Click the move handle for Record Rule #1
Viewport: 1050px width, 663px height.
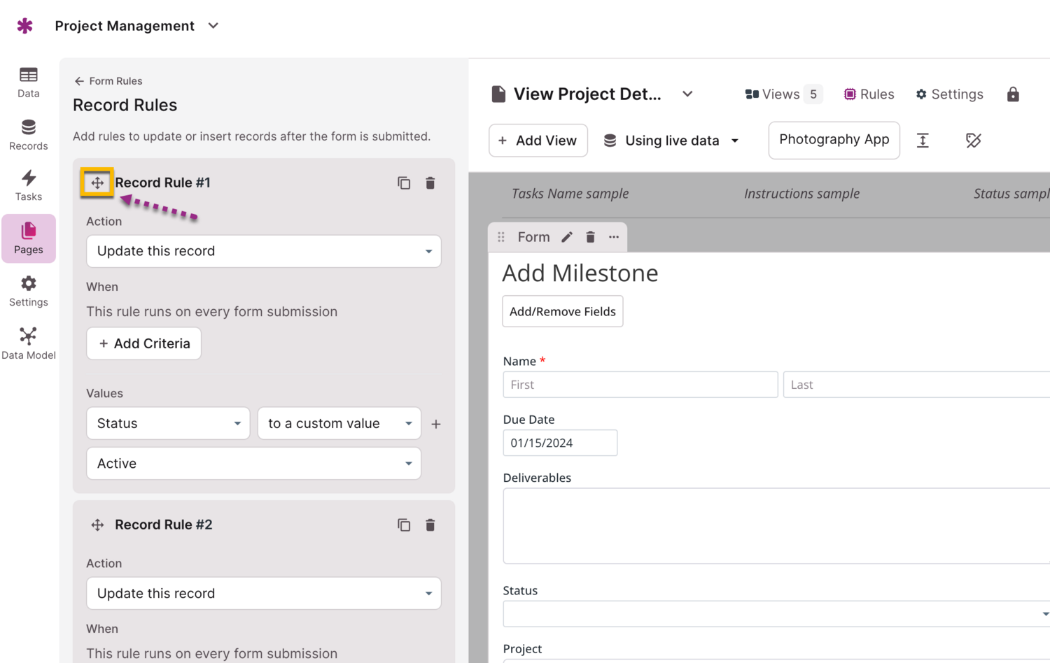coord(97,183)
